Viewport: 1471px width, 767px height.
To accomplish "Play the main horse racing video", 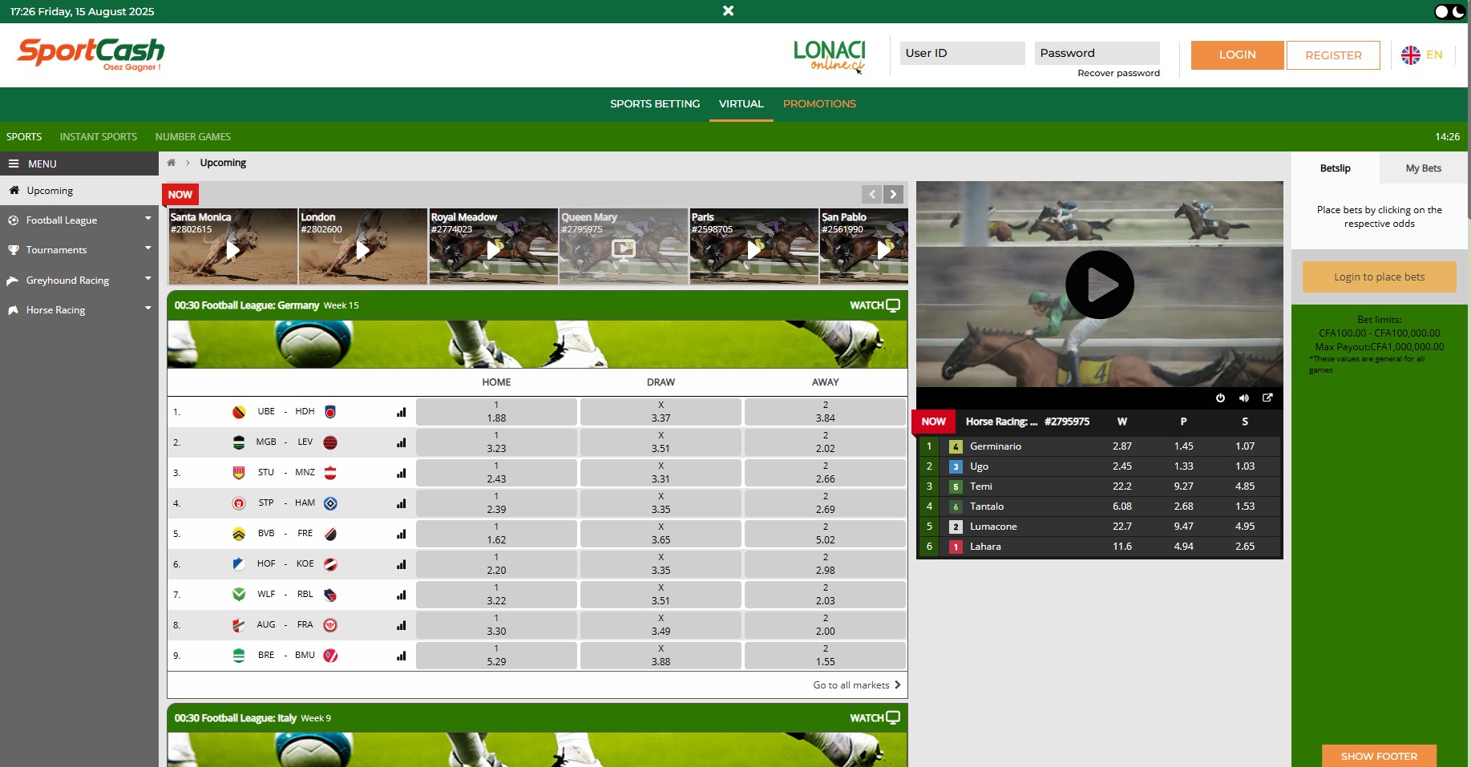I will coord(1099,285).
